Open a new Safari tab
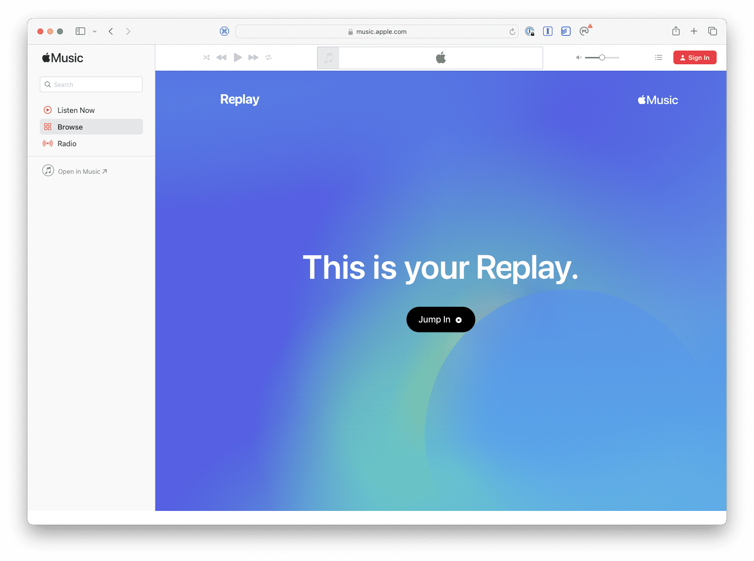Image resolution: width=754 pixels, height=561 pixels. tap(694, 31)
